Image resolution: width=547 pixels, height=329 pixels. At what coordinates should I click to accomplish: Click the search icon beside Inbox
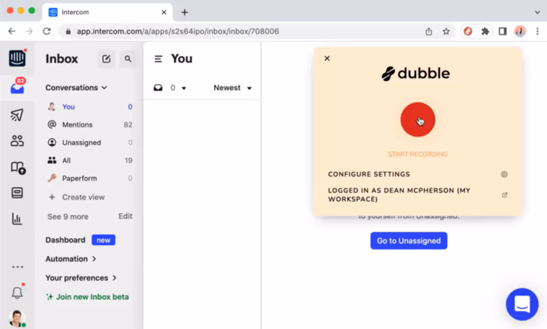point(128,59)
